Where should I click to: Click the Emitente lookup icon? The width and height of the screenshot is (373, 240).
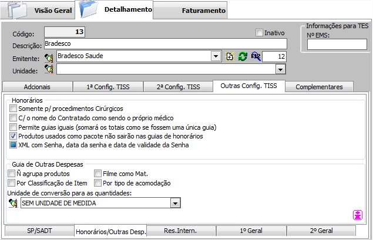point(49,58)
